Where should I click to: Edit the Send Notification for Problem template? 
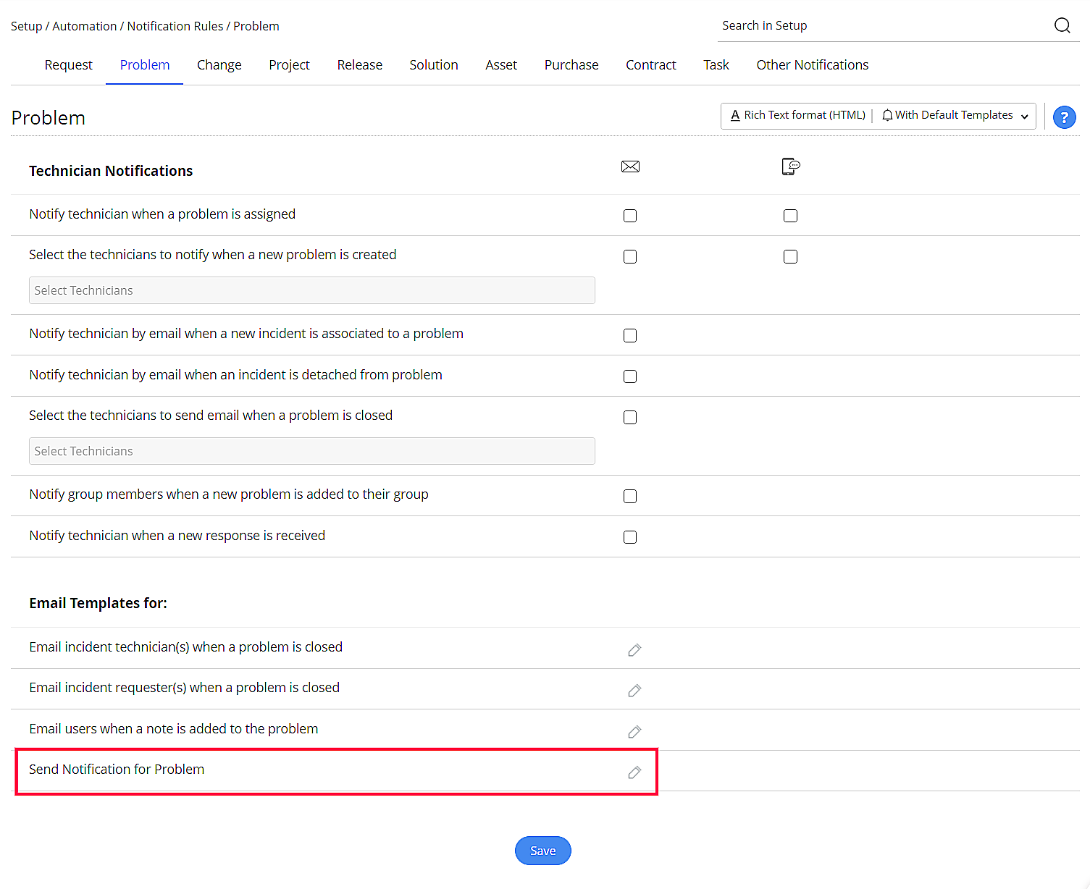[x=634, y=772]
